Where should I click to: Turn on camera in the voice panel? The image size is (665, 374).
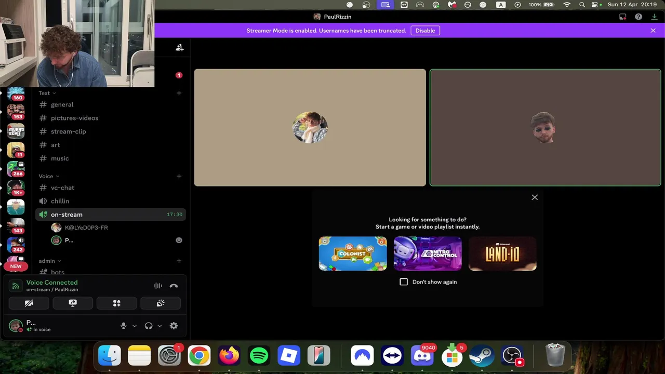[29, 303]
